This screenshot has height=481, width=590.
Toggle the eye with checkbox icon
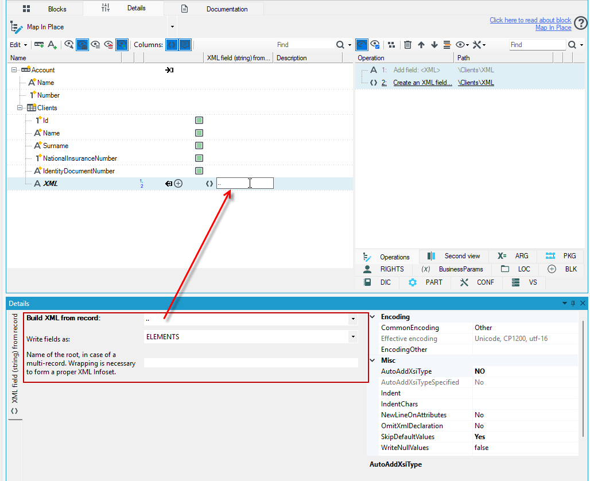(375, 45)
